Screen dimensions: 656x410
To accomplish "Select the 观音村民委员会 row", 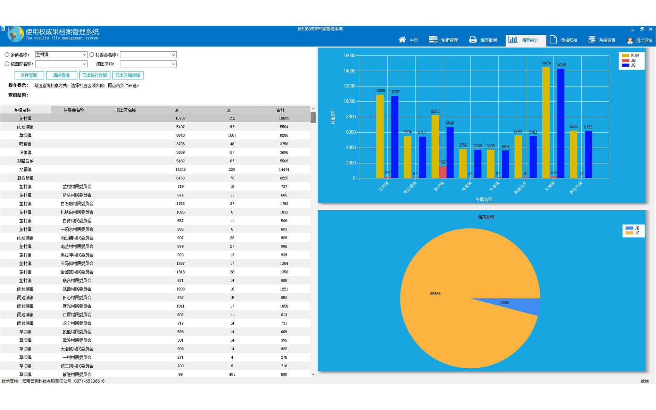I will [155, 289].
